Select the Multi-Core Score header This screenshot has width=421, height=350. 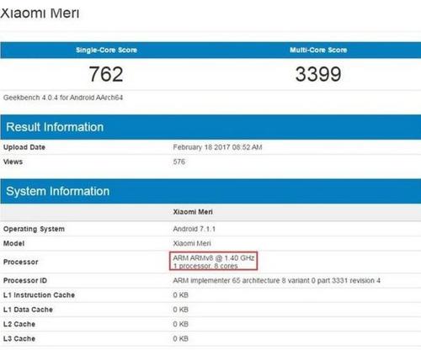pyautogui.click(x=318, y=50)
